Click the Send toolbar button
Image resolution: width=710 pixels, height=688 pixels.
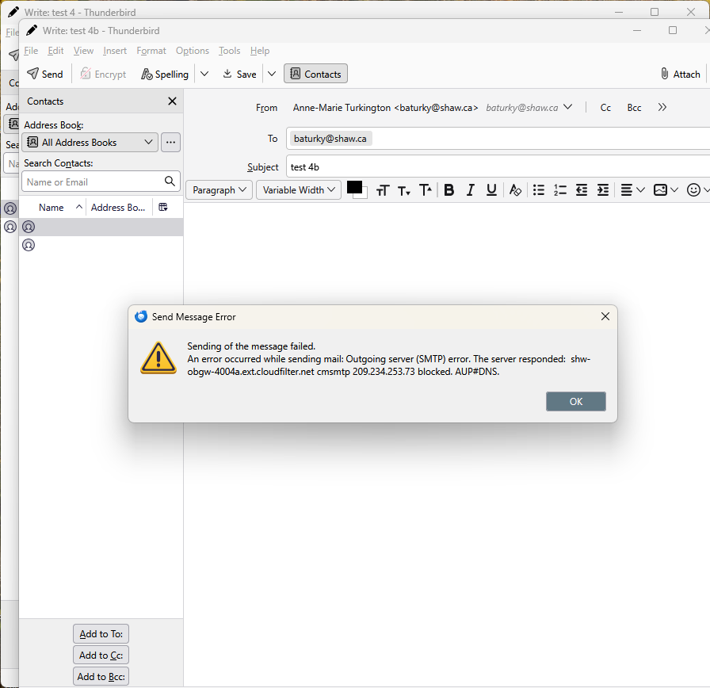45,74
